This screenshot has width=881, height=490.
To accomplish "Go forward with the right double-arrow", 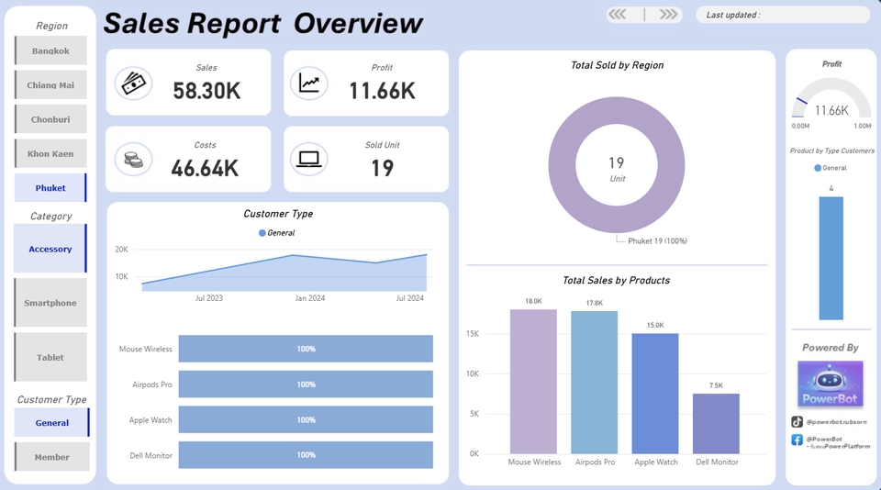I will coord(668,14).
